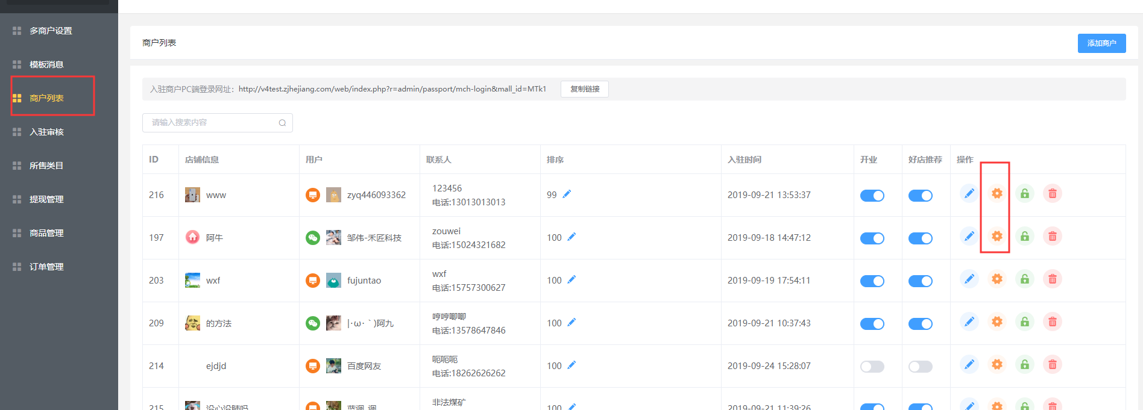
Task: Focus the 请输入搜索内容 search field
Action: click(211, 123)
